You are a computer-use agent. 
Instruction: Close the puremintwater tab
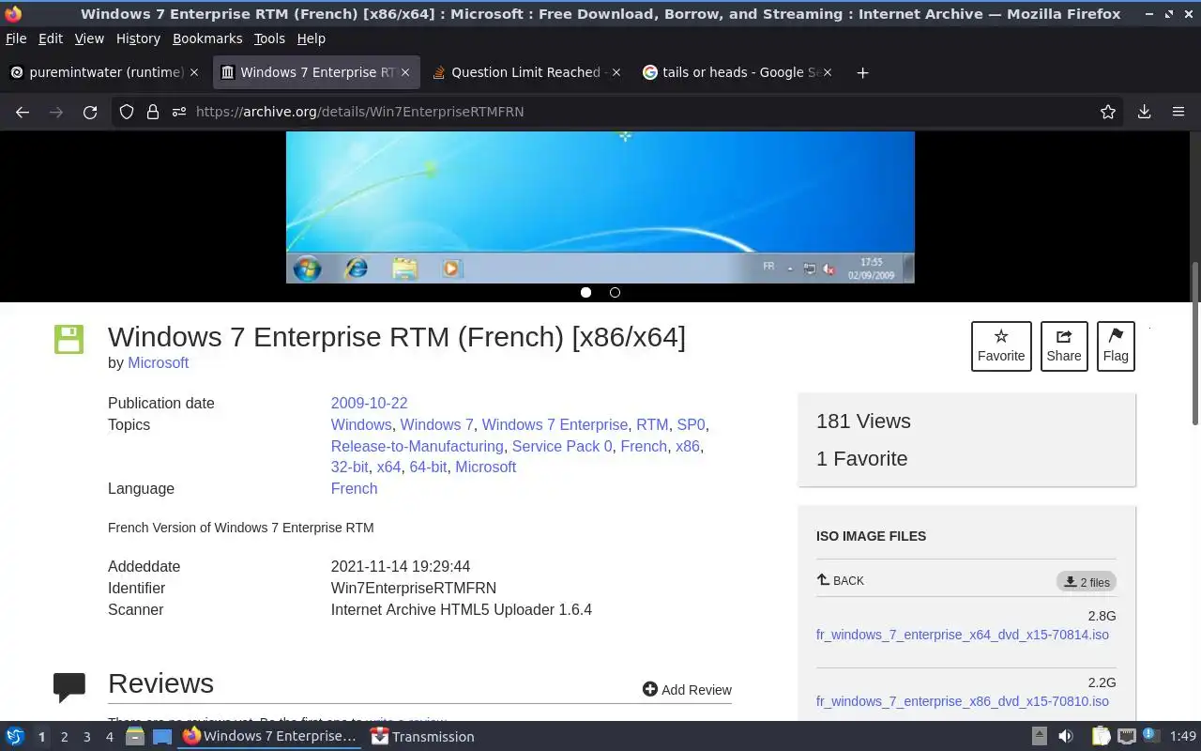pyautogui.click(x=194, y=72)
